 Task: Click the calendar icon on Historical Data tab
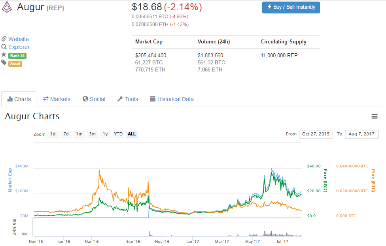coord(153,99)
